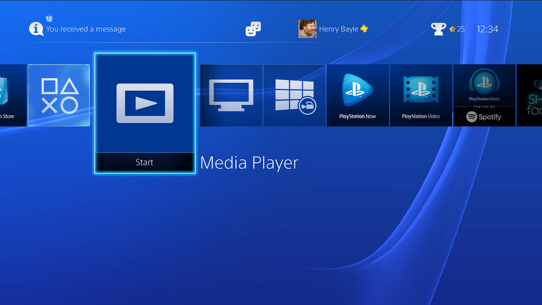
Task: Select the 'You received a message' notification
Action: [86, 29]
